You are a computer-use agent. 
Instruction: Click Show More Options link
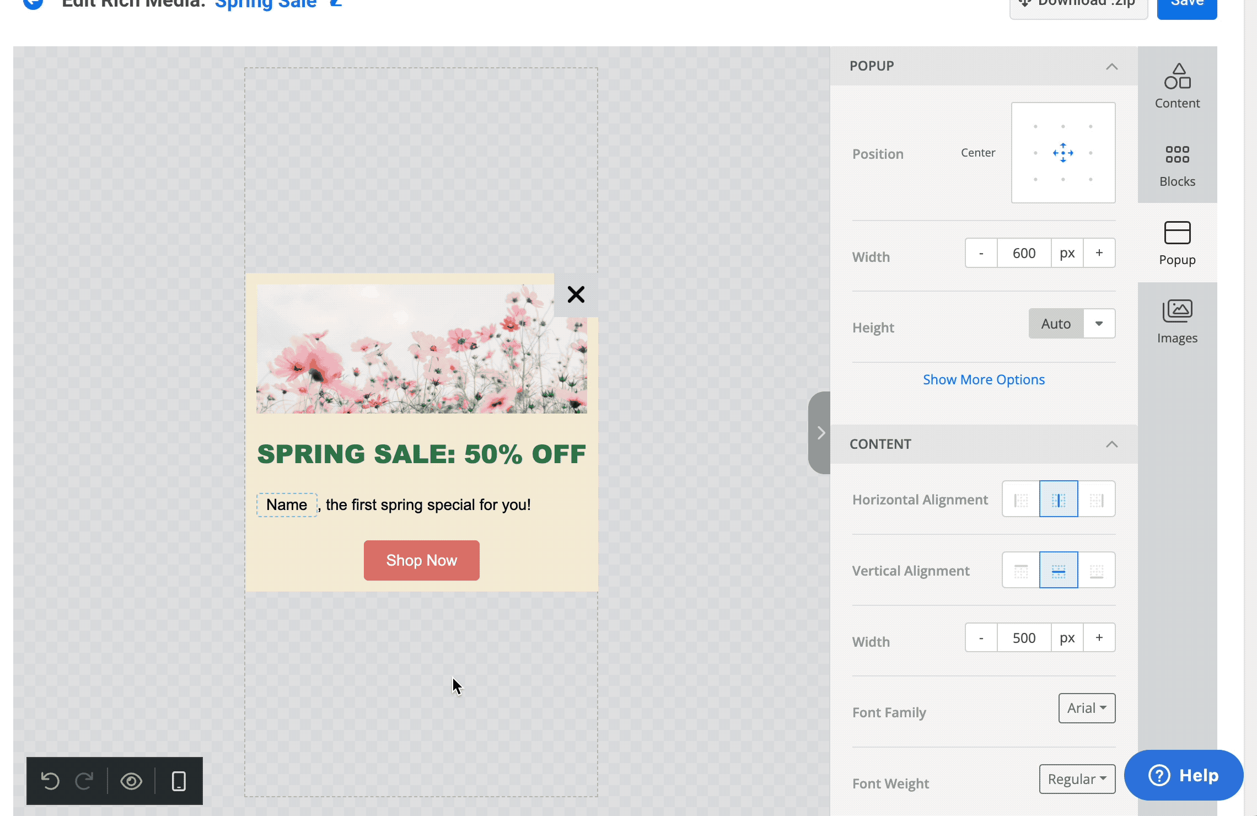(x=984, y=379)
